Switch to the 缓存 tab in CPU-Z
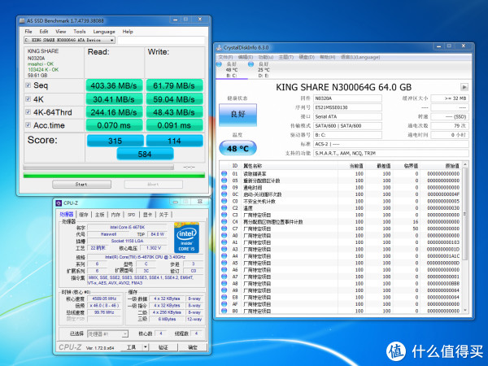Image resolution: width=488 pixels, height=366 pixels. (84, 215)
